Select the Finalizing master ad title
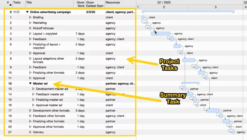 tap(49, 100)
